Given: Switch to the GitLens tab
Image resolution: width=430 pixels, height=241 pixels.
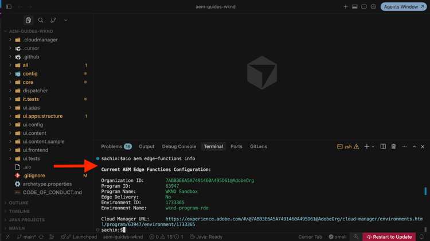Looking at the screenshot, I should click(259, 146).
